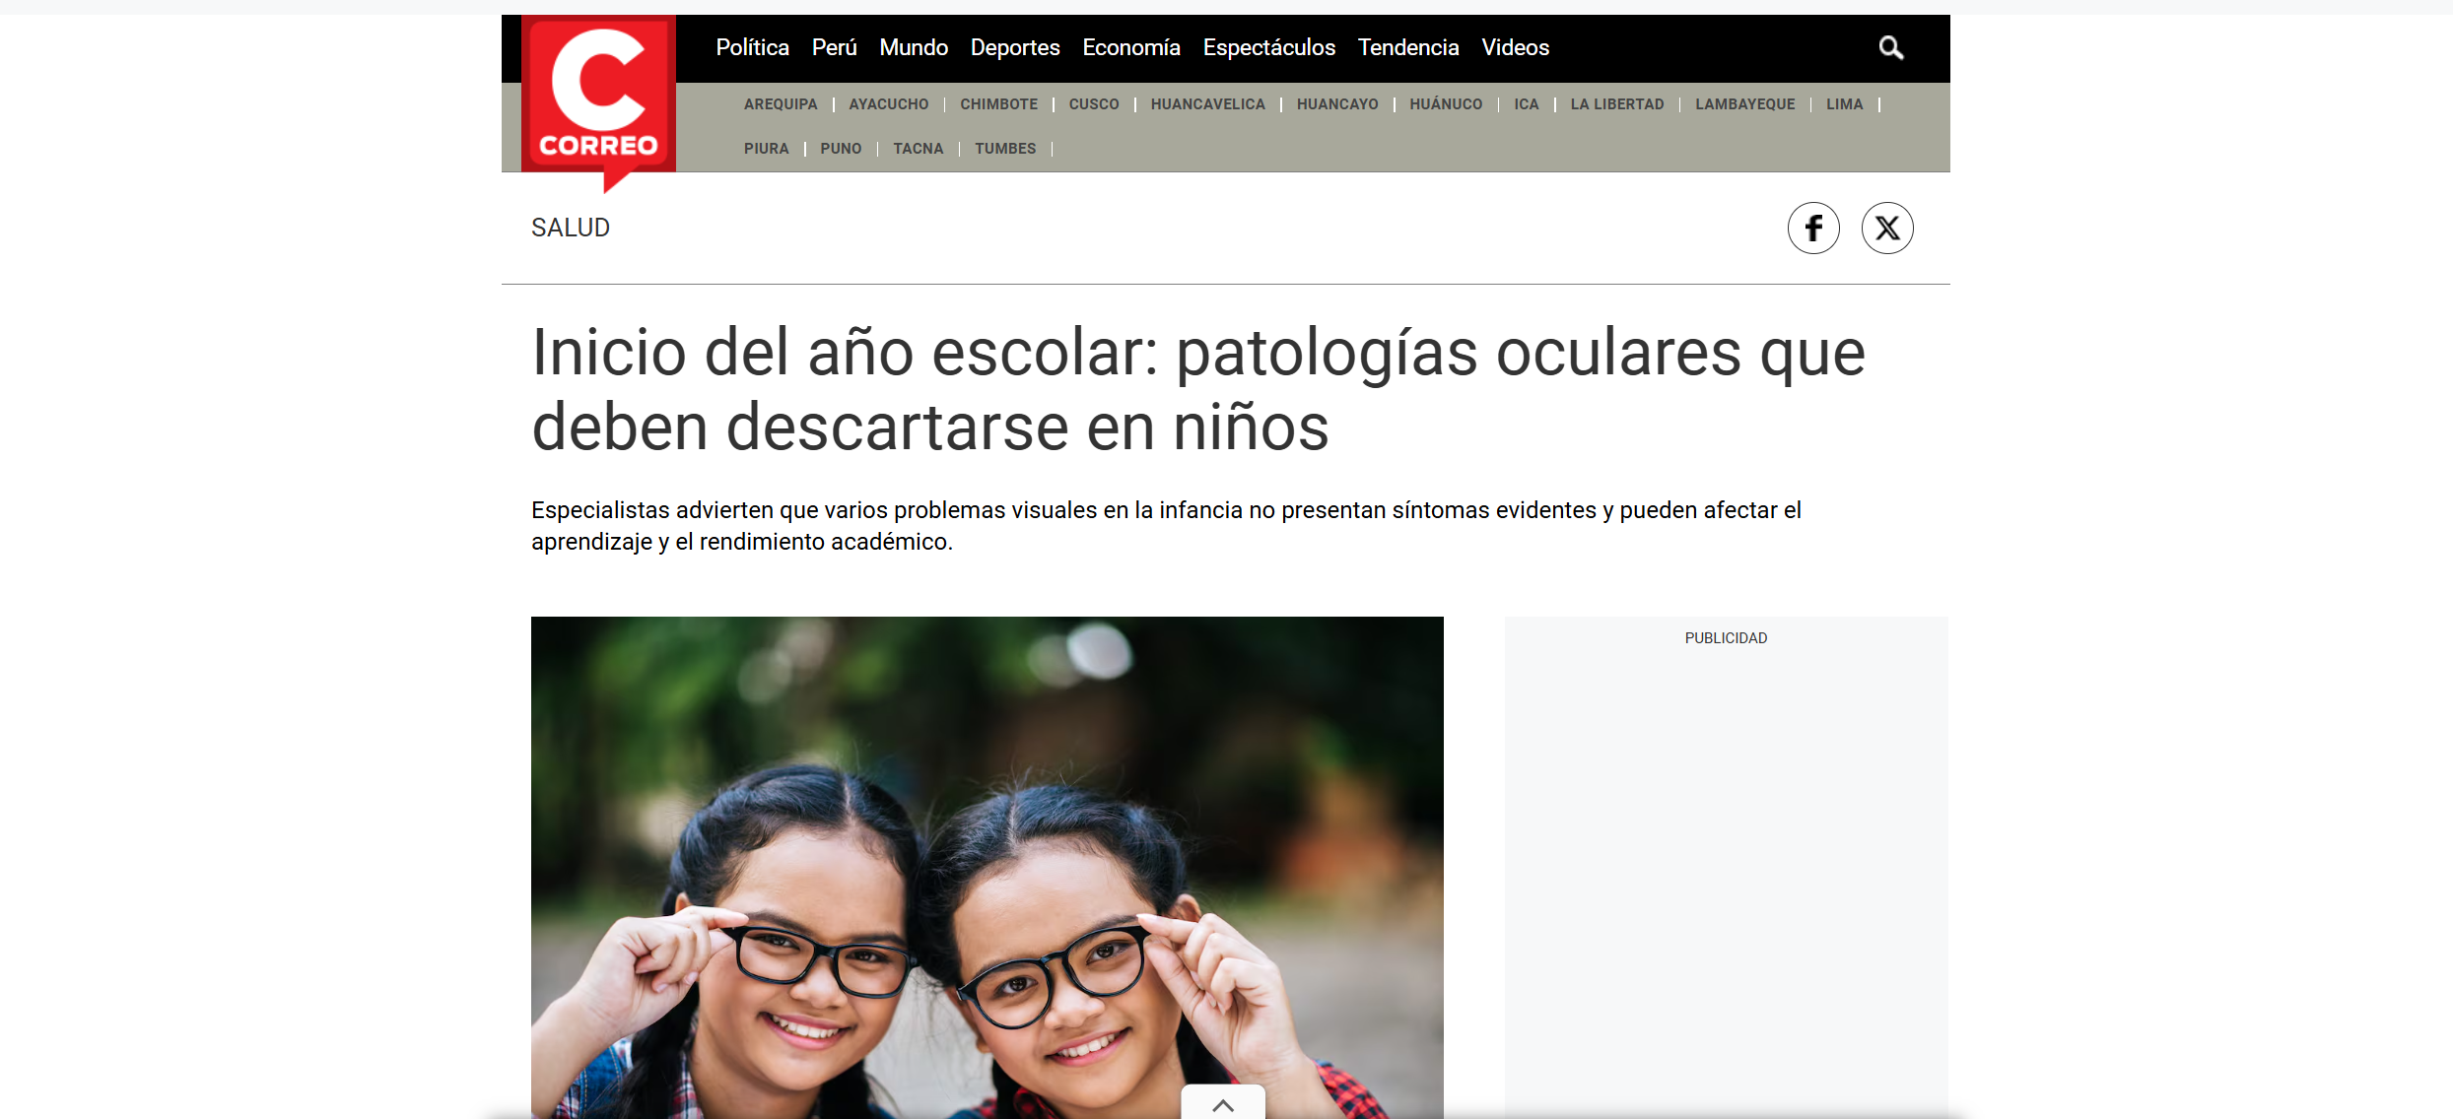Open the search magnifier icon

point(1890,47)
